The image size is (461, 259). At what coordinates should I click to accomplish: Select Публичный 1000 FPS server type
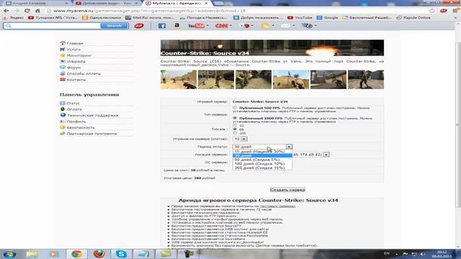point(235,118)
